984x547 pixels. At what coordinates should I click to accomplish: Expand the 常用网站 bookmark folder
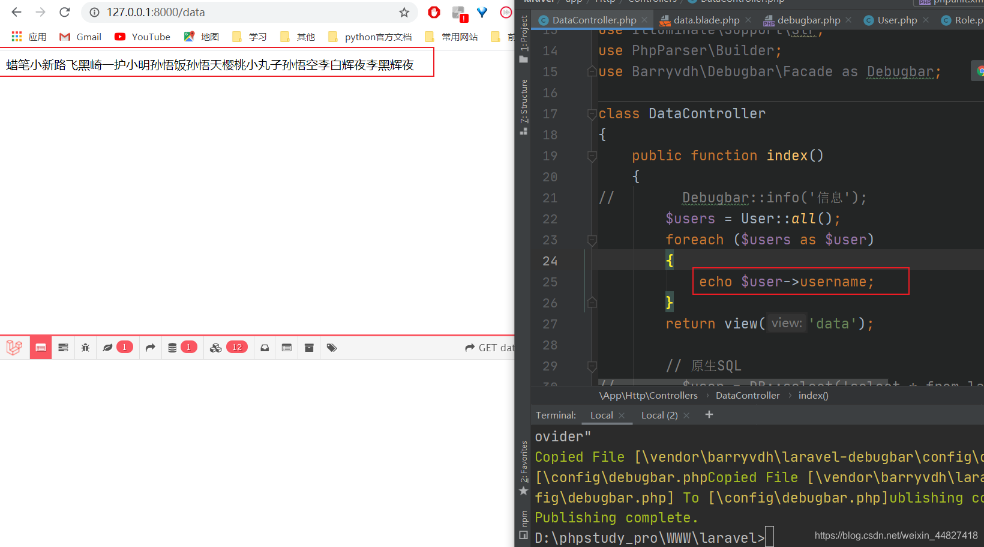coord(451,37)
